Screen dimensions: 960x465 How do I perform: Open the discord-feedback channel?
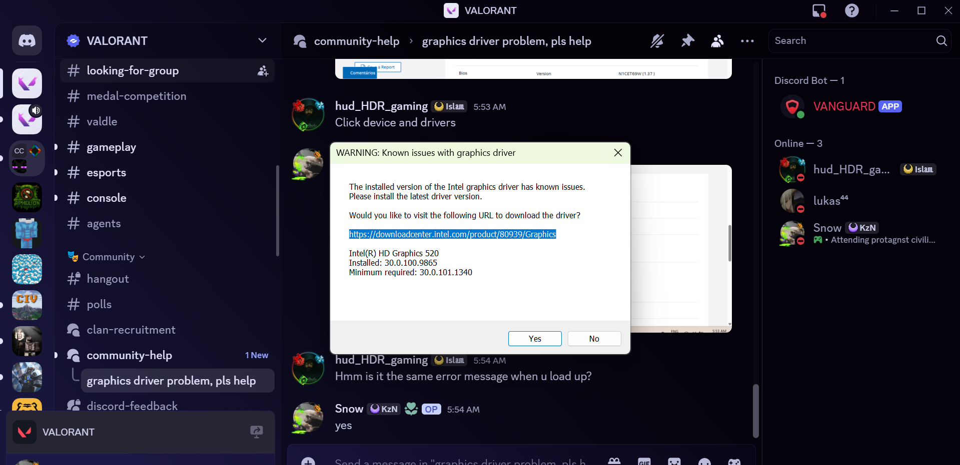(x=167, y=406)
